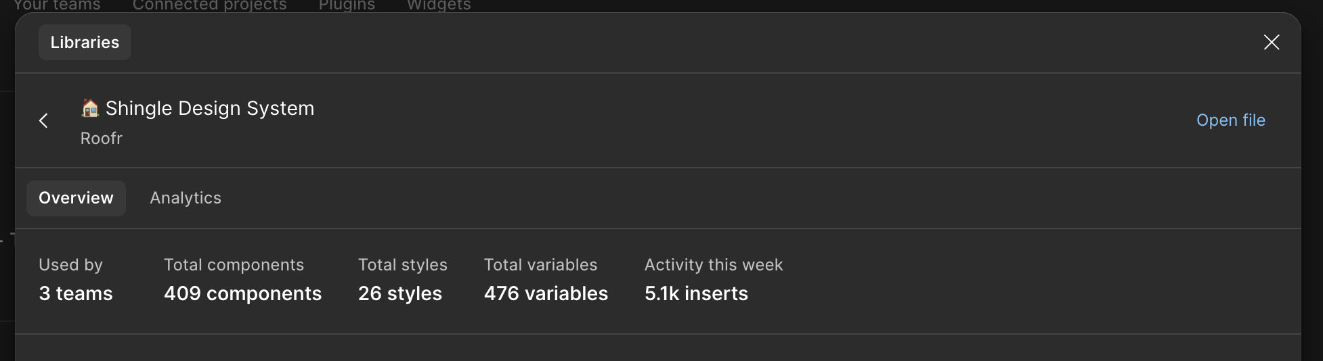Go back using the left chevron arrow
The height and width of the screenshot is (361, 1323).
pos(44,121)
